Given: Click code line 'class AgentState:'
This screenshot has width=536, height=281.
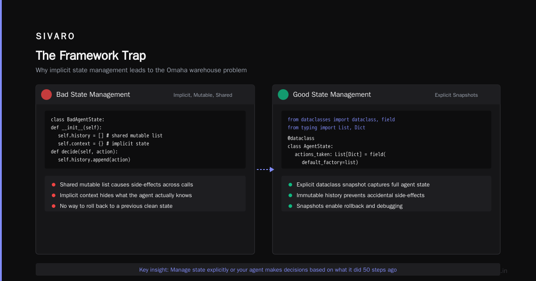Looking at the screenshot, I should pyautogui.click(x=310, y=146).
